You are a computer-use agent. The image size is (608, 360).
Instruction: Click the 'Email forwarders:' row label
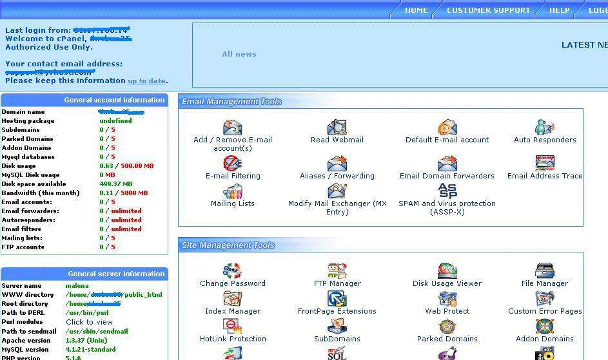pyautogui.click(x=30, y=211)
